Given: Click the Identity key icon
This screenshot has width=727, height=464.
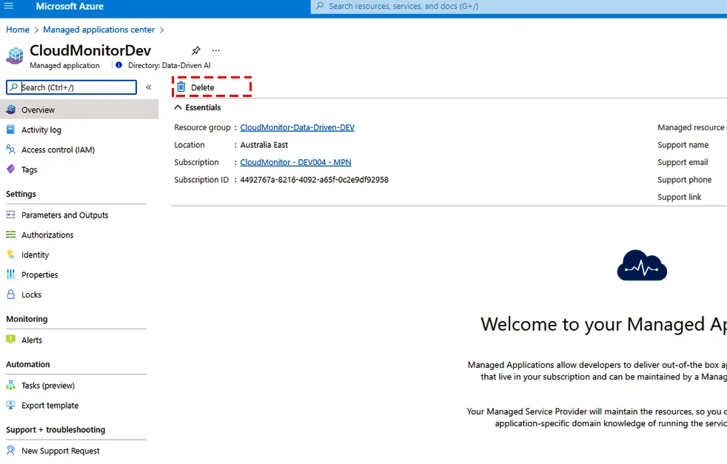Looking at the screenshot, I should (10, 255).
